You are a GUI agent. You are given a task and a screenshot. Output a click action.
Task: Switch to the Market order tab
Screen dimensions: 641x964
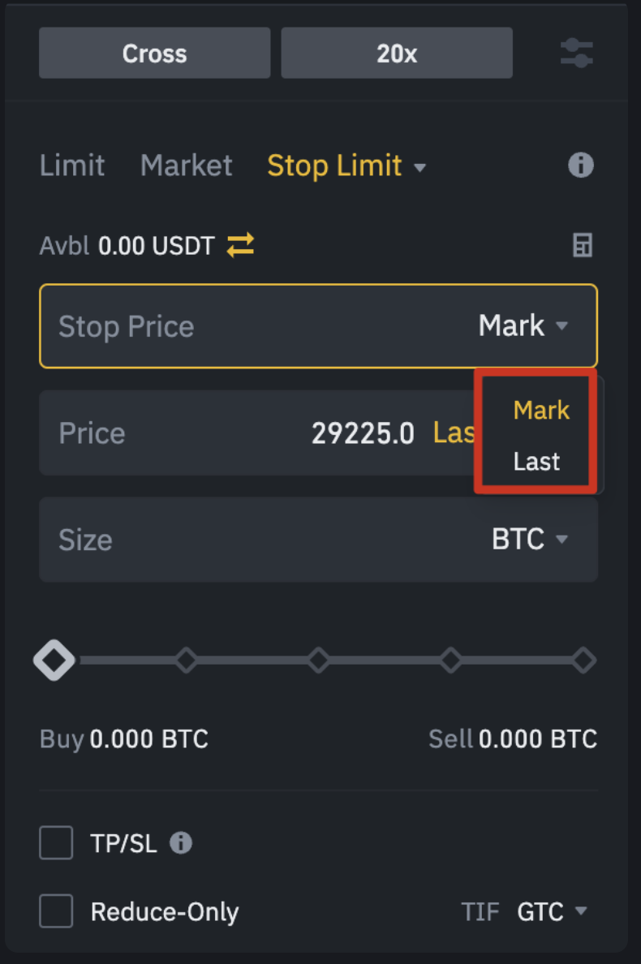click(186, 166)
